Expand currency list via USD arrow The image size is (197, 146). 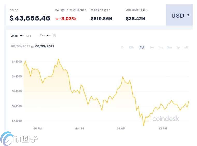188,15
